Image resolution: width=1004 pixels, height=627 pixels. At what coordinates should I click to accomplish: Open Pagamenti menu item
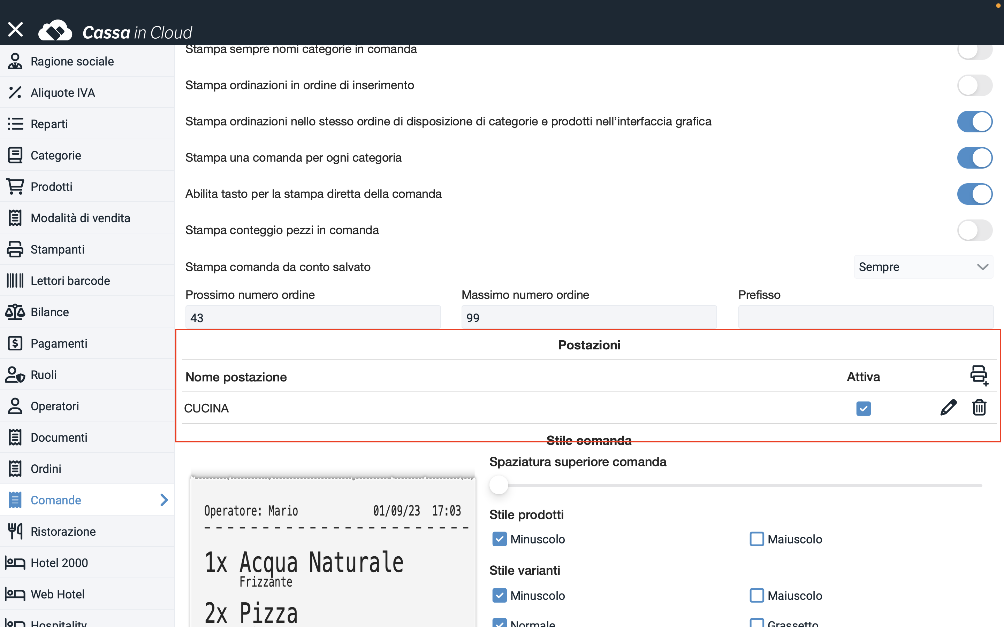[87, 343]
